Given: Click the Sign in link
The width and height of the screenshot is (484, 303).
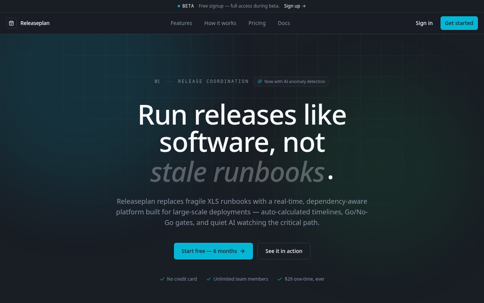Looking at the screenshot, I should (424, 23).
